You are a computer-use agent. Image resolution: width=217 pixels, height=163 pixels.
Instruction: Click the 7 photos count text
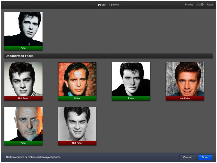(x=114, y=5)
